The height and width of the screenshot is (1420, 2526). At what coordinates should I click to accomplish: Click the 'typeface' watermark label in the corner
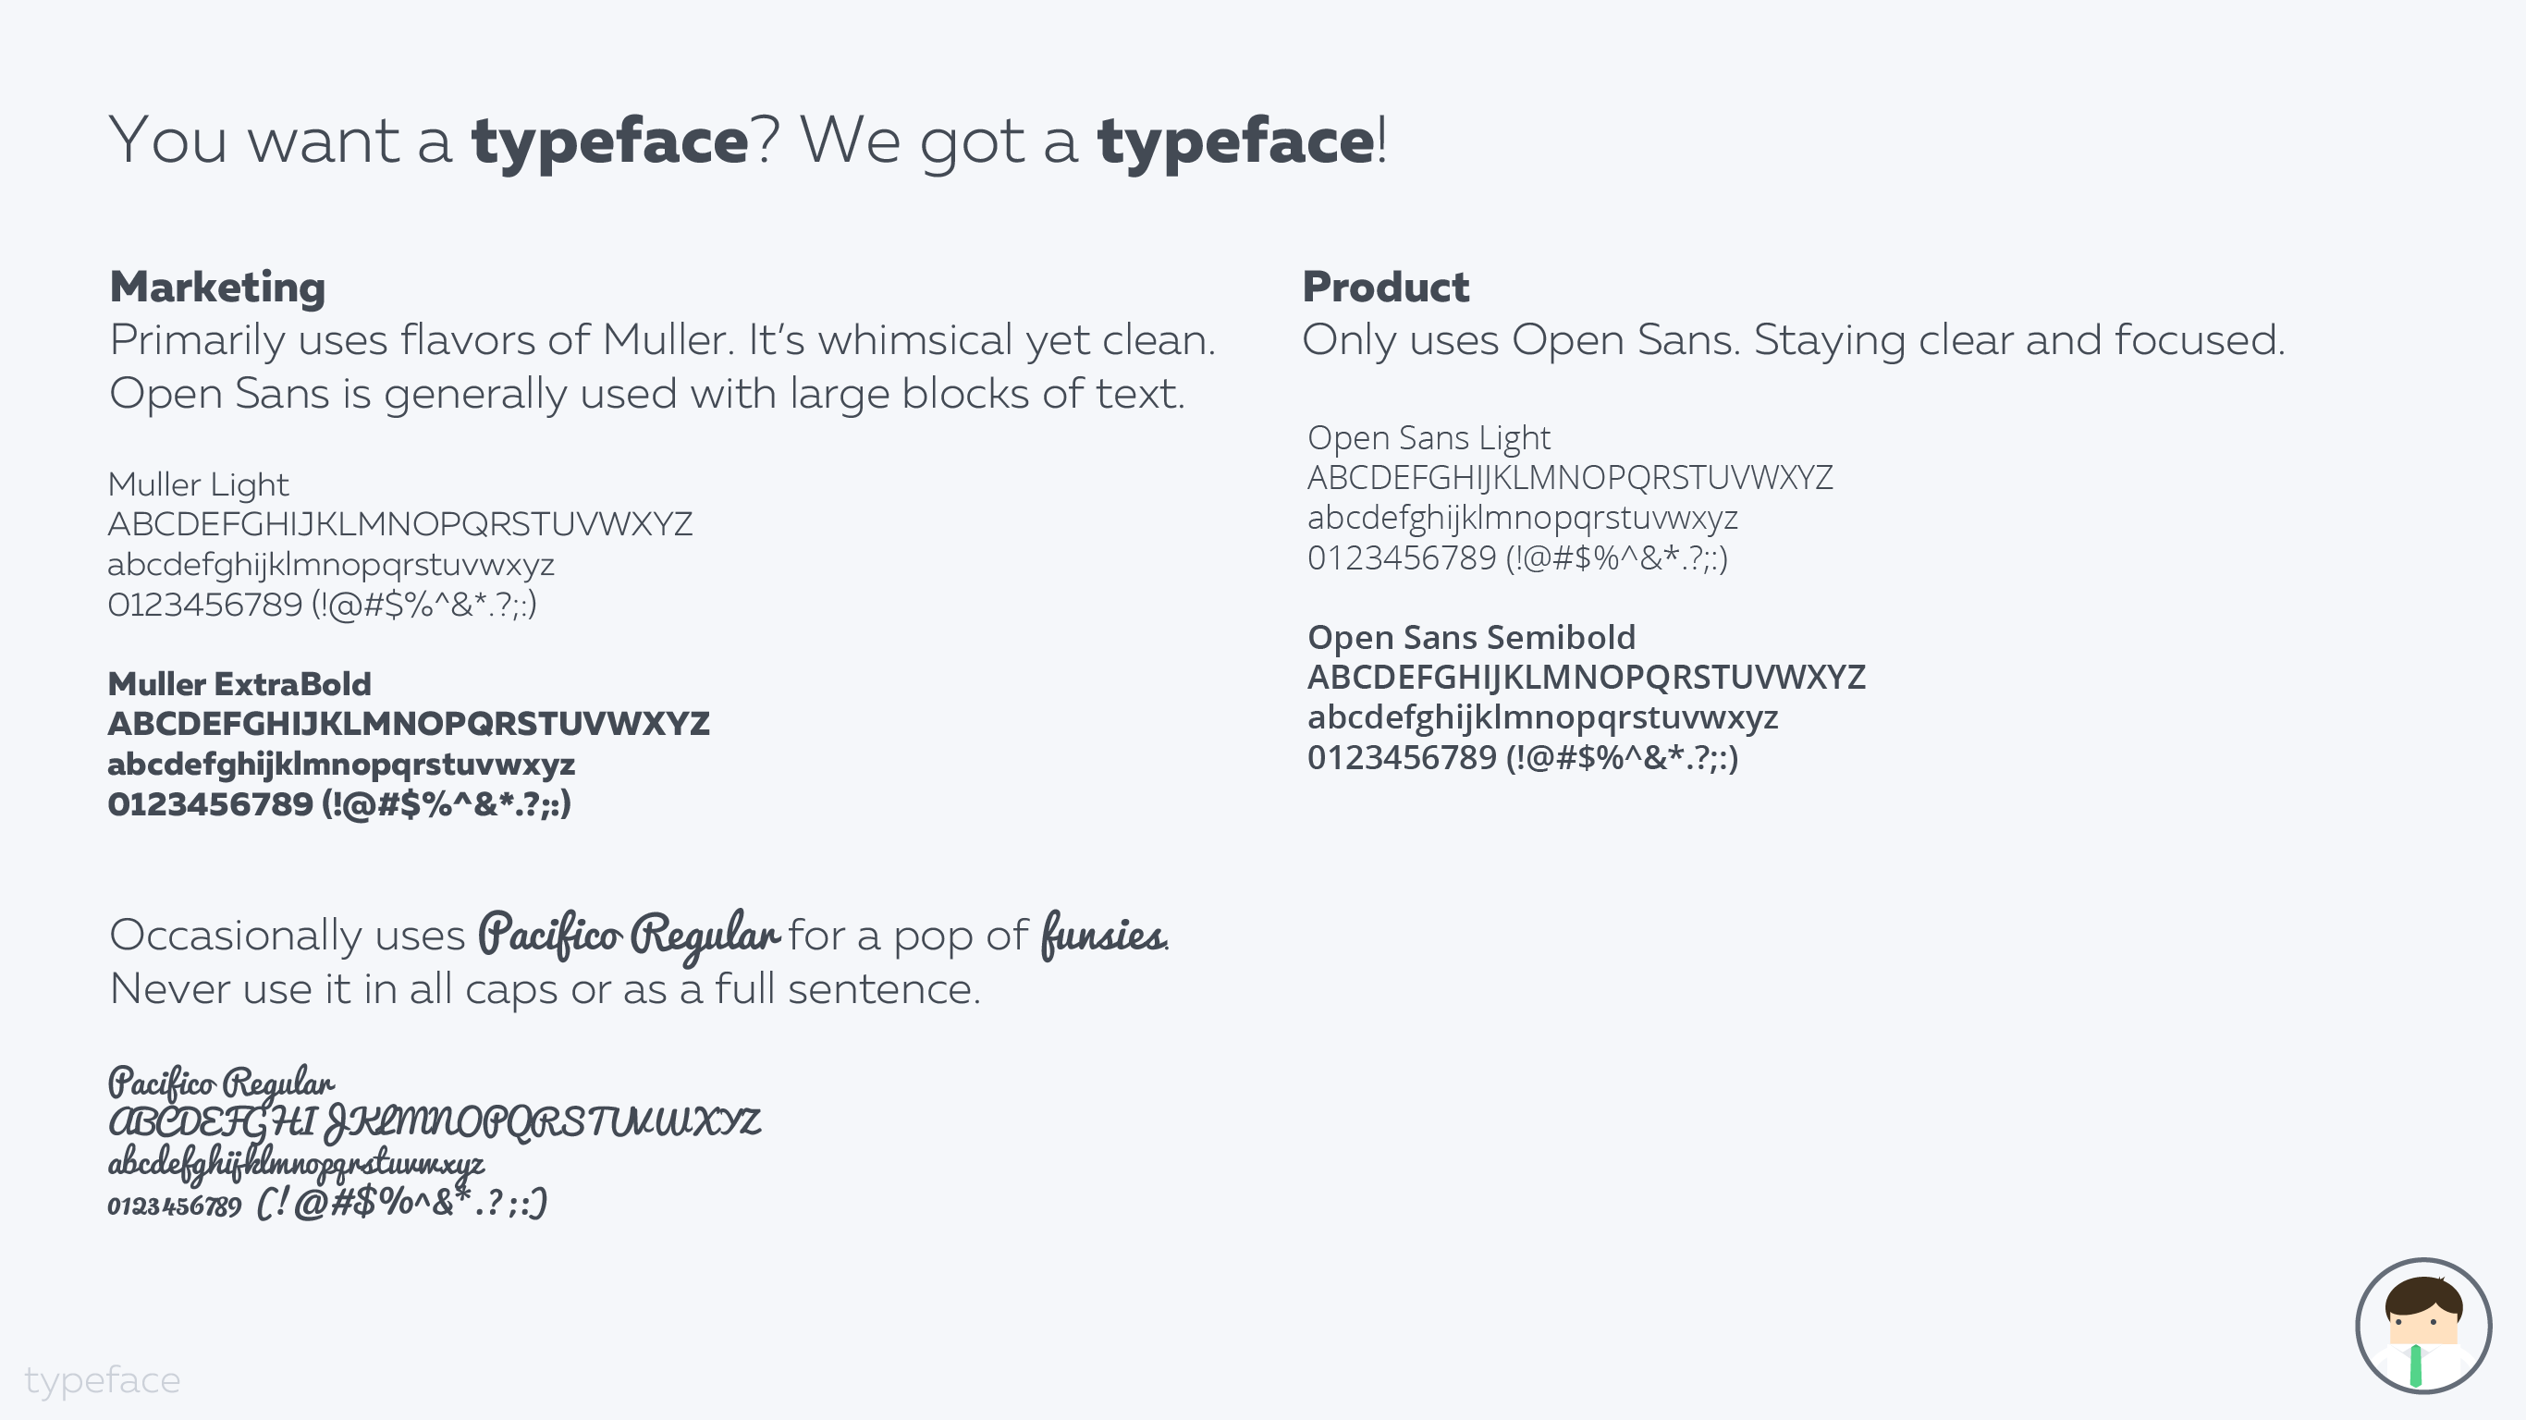coord(102,1380)
